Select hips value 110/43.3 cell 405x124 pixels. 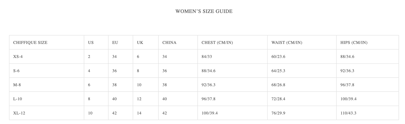tap(349, 113)
